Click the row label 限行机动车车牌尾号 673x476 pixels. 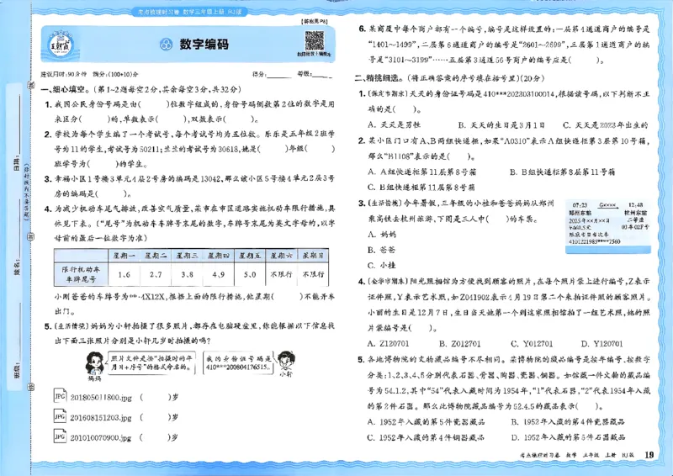point(81,274)
